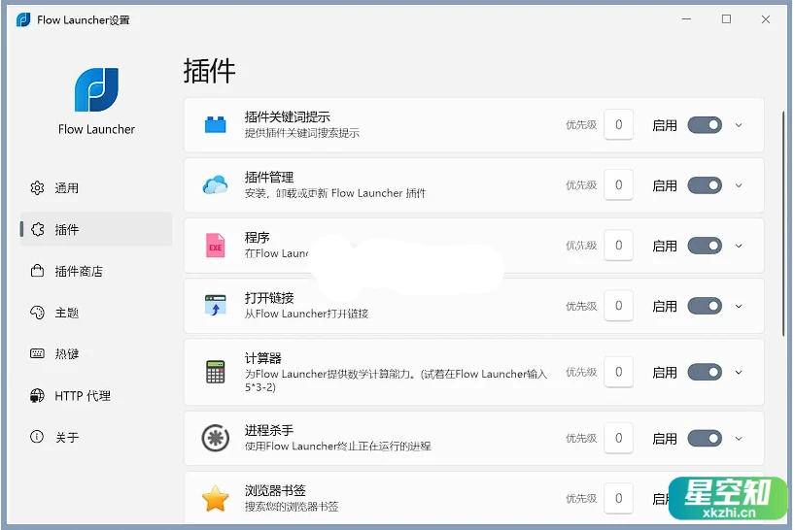
Task: Click the star icon of 浏览器书签
Action: (x=215, y=498)
